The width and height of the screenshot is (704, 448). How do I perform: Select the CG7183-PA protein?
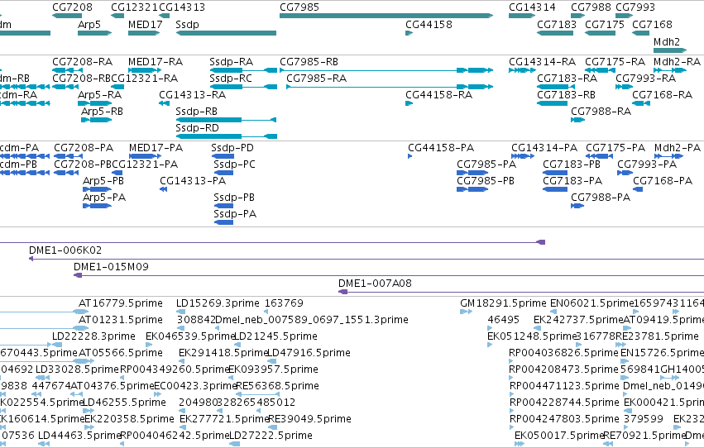coord(555,189)
